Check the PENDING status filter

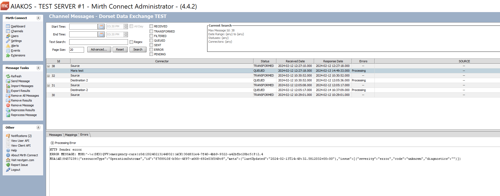pos(151,54)
